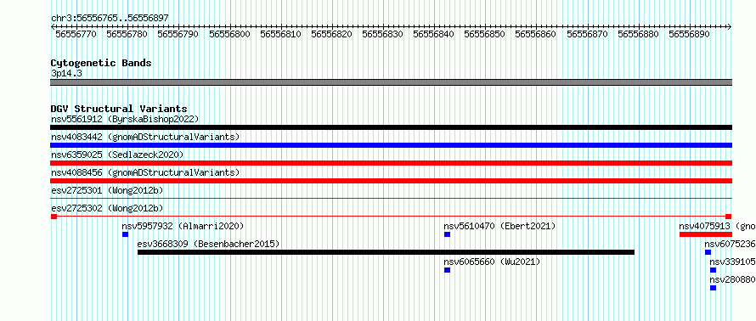This screenshot has height=321, width=756.
Task: Click the DGV Structural Variants track title
Action: click(x=119, y=109)
